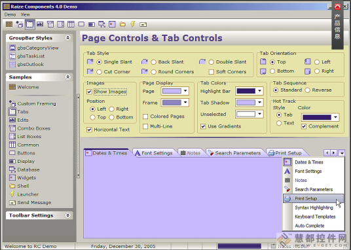The width and height of the screenshot is (351, 250).
Task: Click the vertical splitter handle beside sidebar
Action: (78, 136)
